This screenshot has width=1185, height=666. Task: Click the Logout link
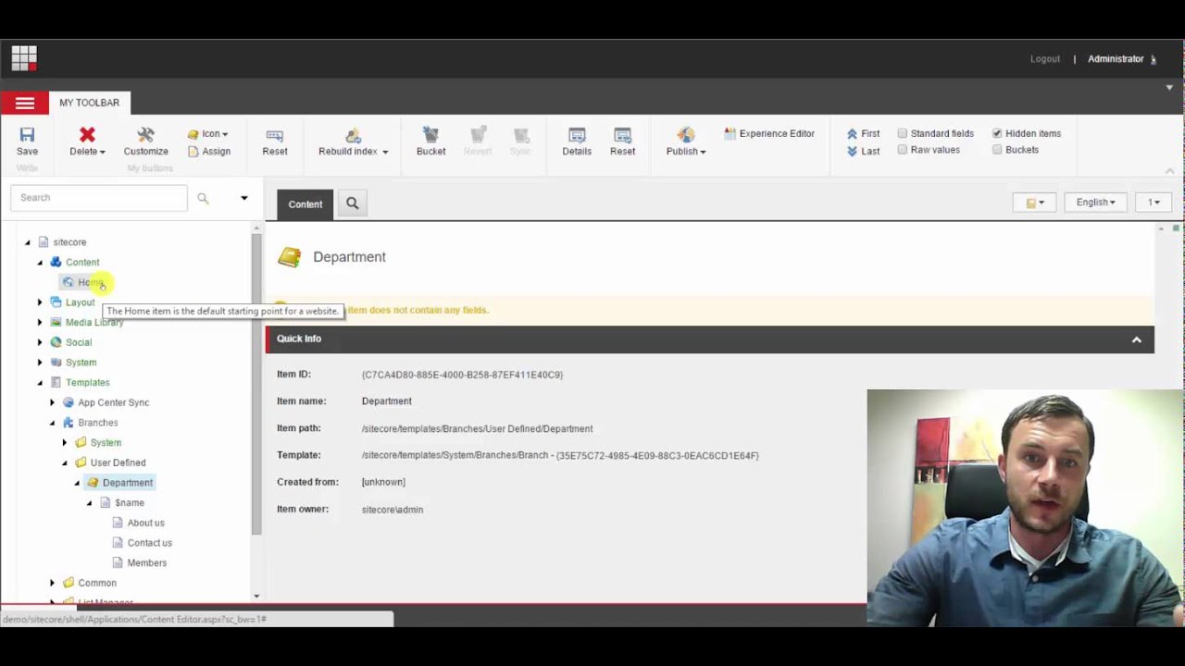coord(1045,59)
